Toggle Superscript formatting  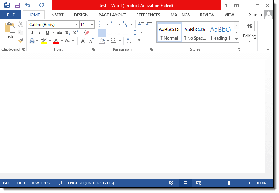75,32
